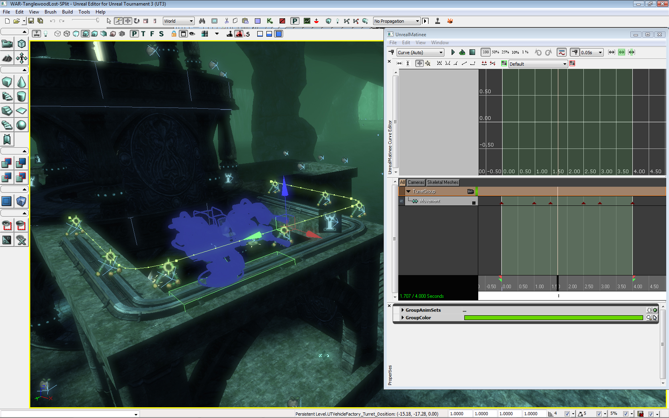Open the 0.05s snap size dropdown
Viewport: 669px width, 418px height.
pos(592,52)
